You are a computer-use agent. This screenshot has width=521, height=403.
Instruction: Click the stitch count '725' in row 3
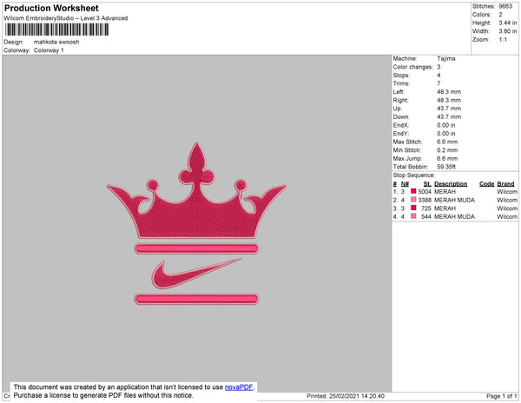[426, 208]
